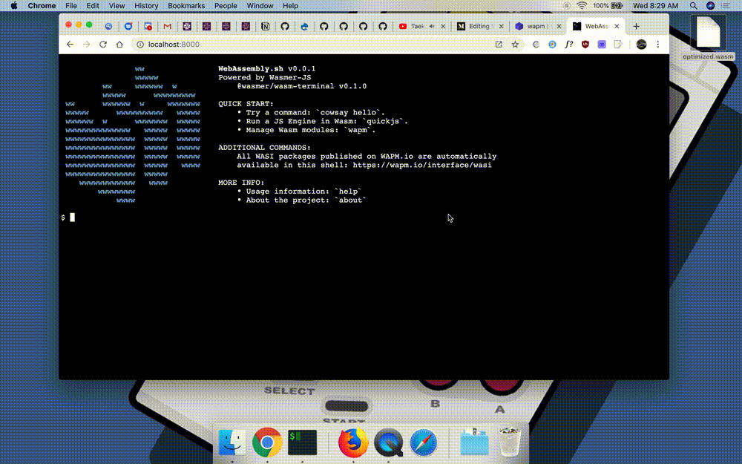Open page in external window icon
The height and width of the screenshot is (464, 742).
[x=499, y=44]
